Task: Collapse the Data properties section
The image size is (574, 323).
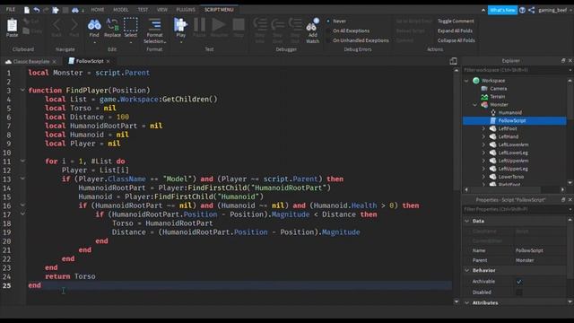Action: click(467, 221)
